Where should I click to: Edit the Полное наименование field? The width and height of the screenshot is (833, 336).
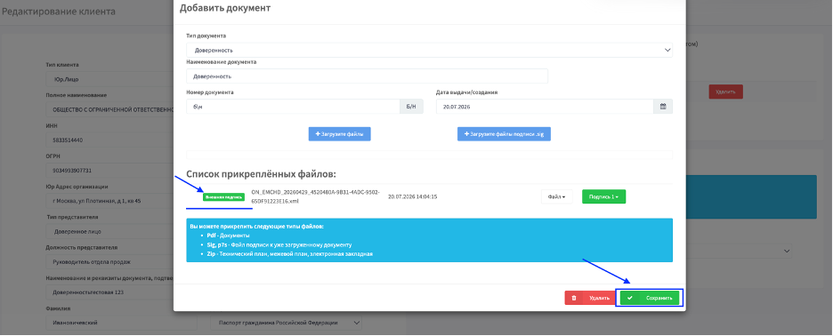pyautogui.click(x=110, y=110)
